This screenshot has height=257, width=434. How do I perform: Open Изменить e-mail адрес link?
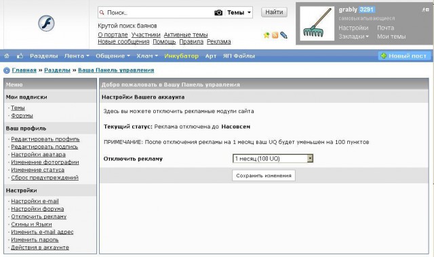point(42,232)
